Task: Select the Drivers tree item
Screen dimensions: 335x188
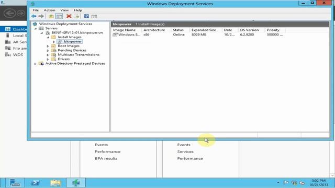Action: (x=64, y=59)
